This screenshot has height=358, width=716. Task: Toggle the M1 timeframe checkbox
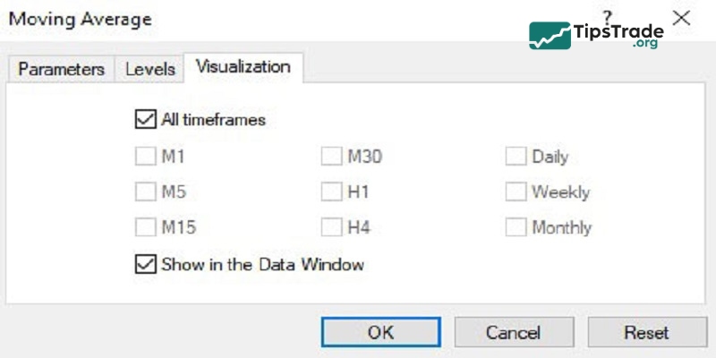coord(144,157)
